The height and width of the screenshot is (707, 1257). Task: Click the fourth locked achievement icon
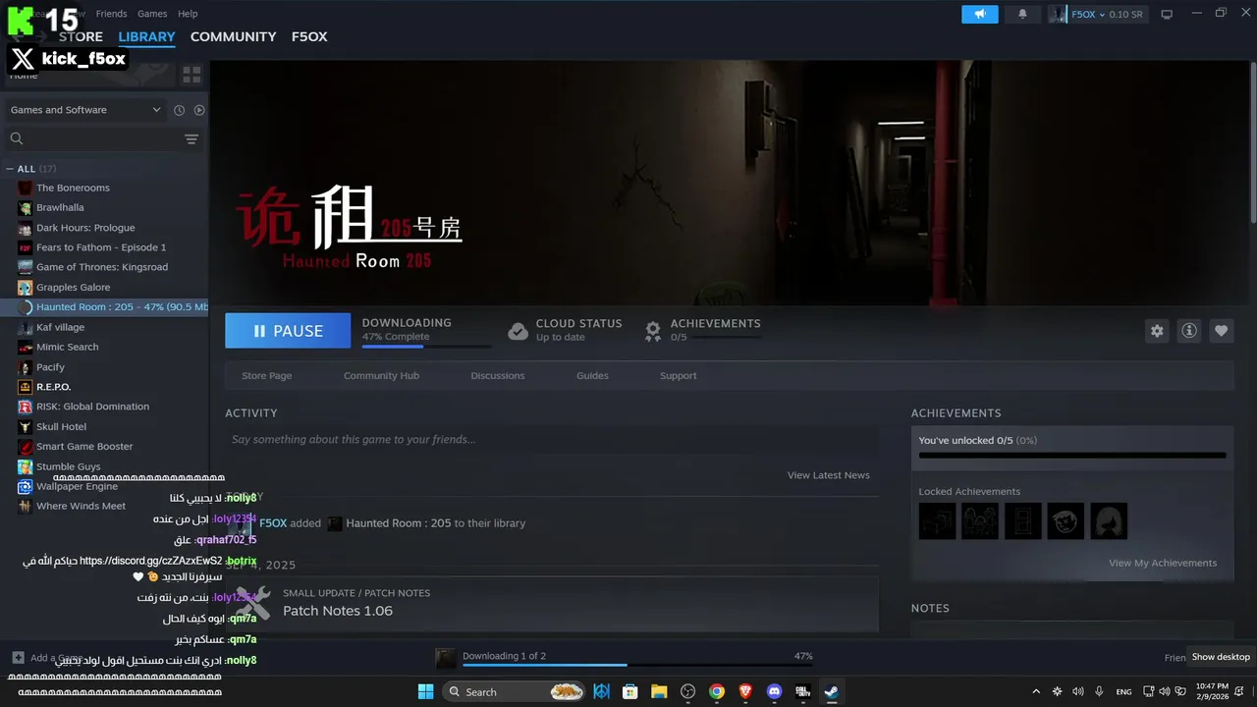click(x=1066, y=521)
